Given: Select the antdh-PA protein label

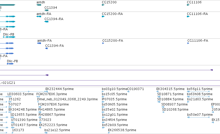Looking at the screenshot, I should tap(44, 41).
